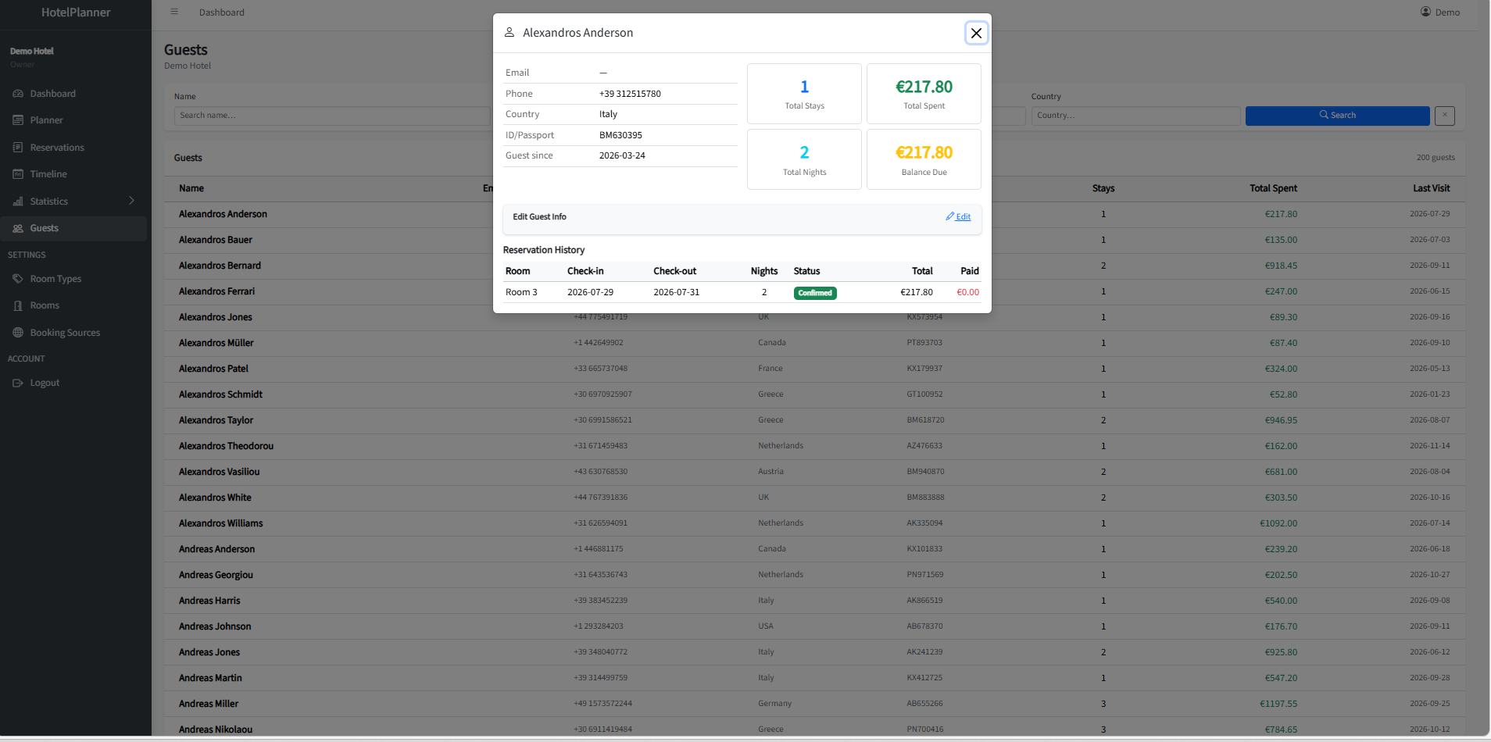Click the Planner calendar icon
This screenshot has height=742, width=1491.
point(18,120)
